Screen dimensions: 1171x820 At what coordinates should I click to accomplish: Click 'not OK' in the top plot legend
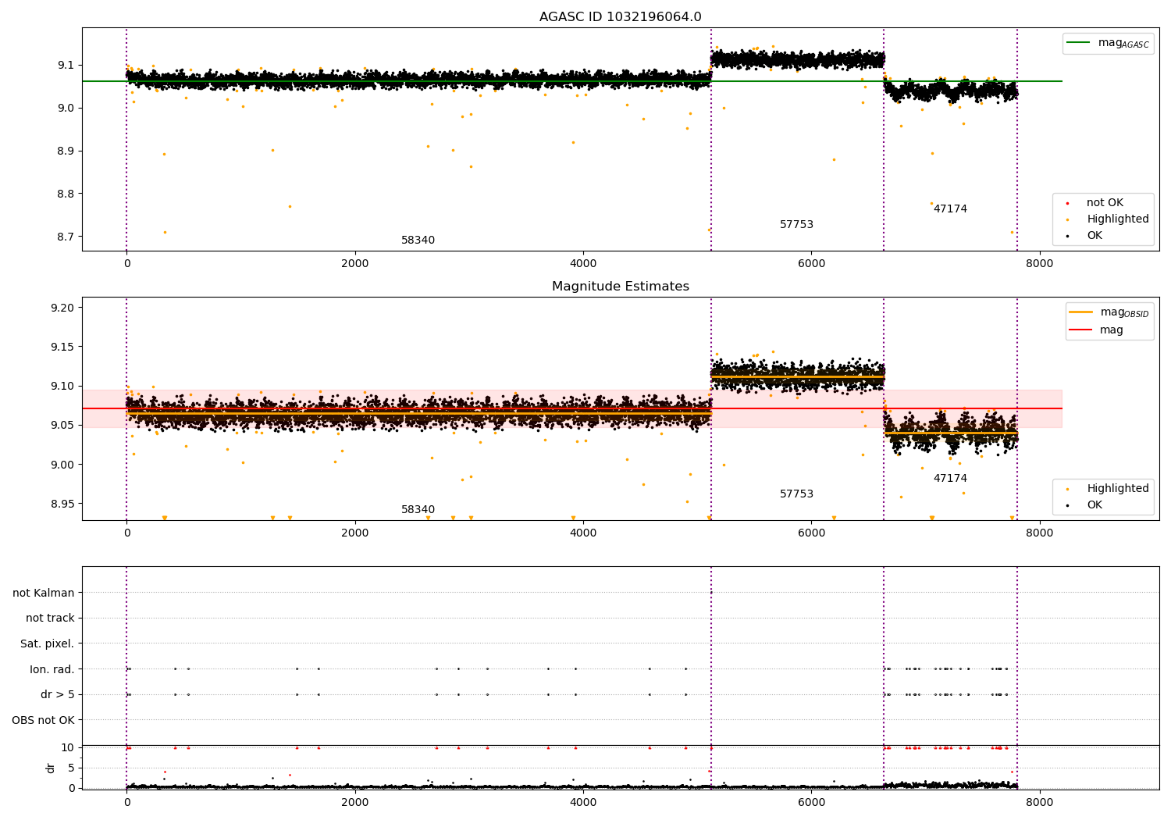click(1105, 203)
